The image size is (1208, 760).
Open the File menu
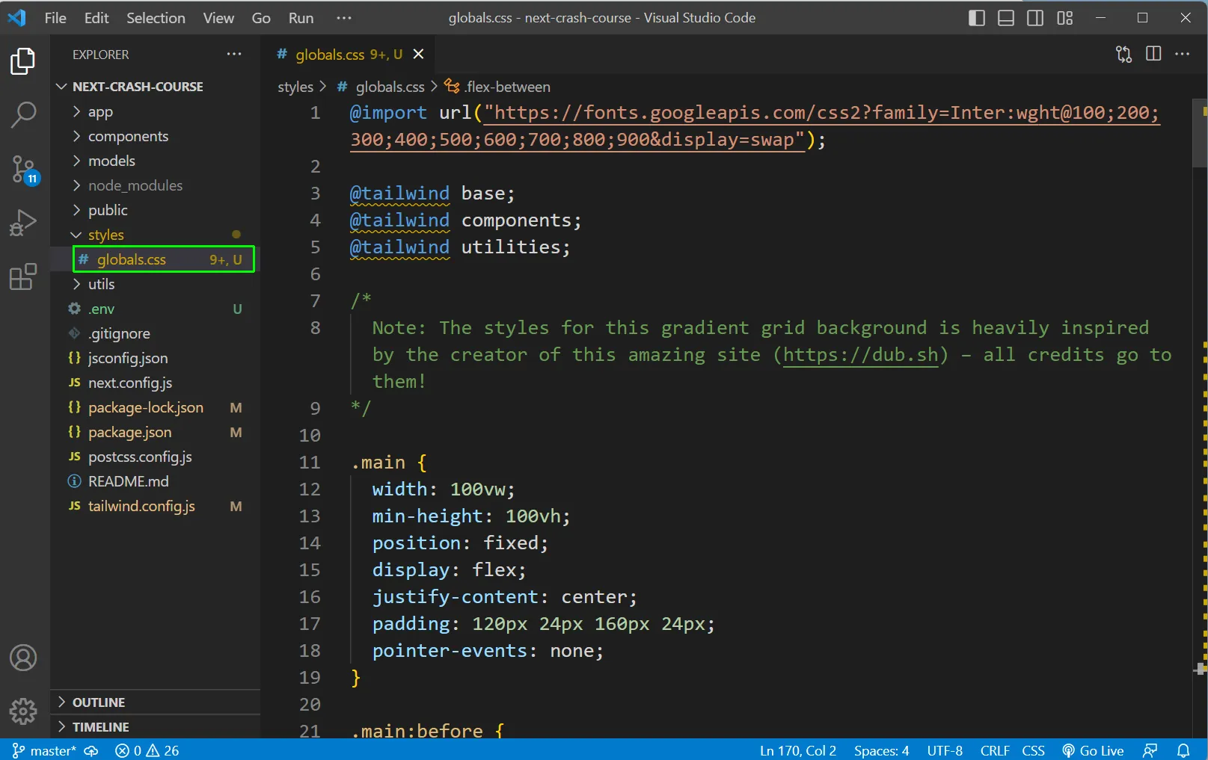[55, 18]
